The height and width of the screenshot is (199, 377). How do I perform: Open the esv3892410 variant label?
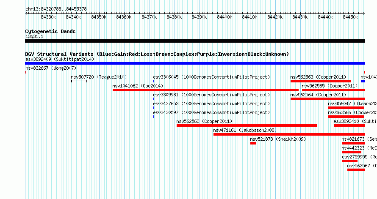coord(355,121)
